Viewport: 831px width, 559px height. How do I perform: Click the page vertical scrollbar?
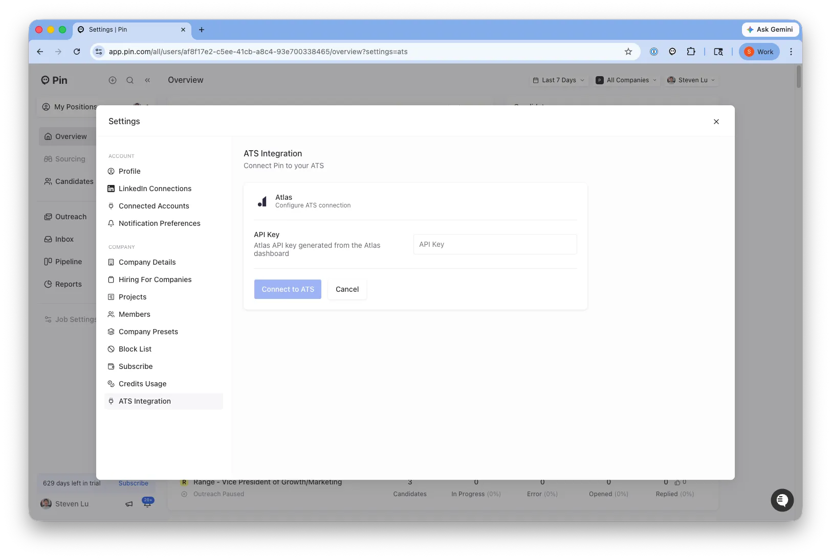798,77
